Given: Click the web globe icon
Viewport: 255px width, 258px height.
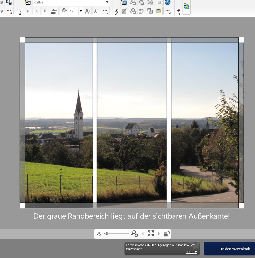Looking at the screenshot, I should pyautogui.click(x=186, y=6).
